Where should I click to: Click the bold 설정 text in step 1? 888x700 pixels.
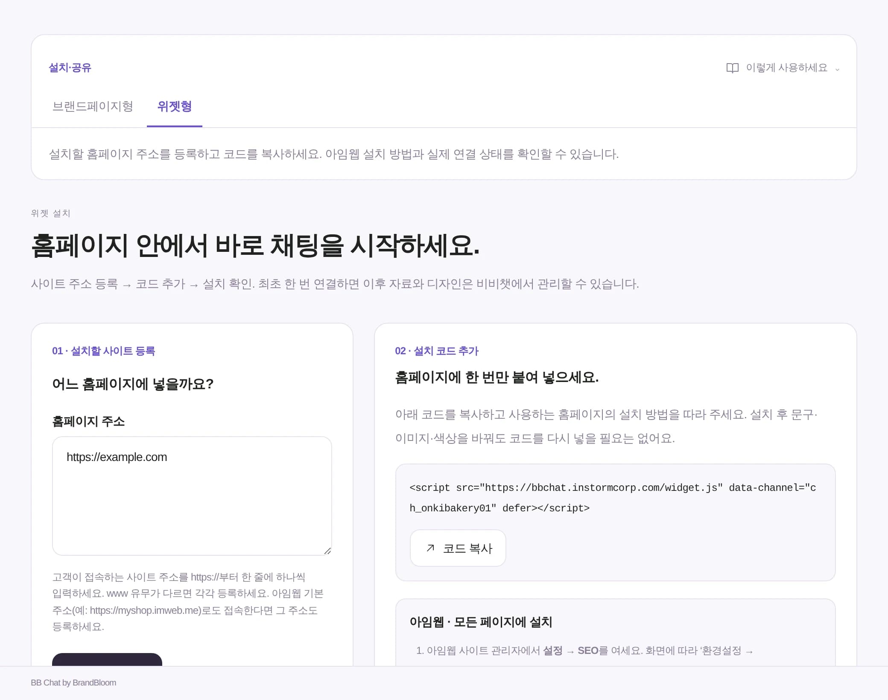[552, 650]
